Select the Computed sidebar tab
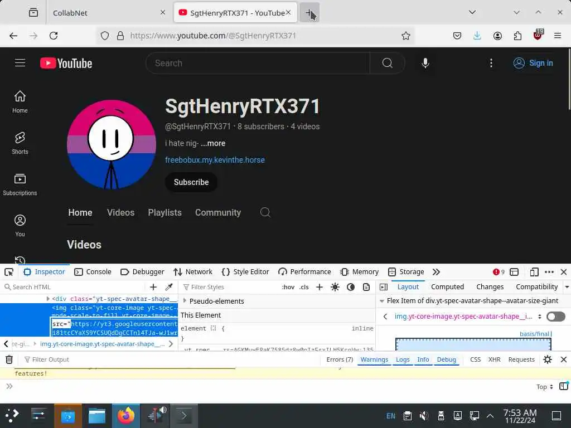Screen dimensions: 571x428 point(448,287)
